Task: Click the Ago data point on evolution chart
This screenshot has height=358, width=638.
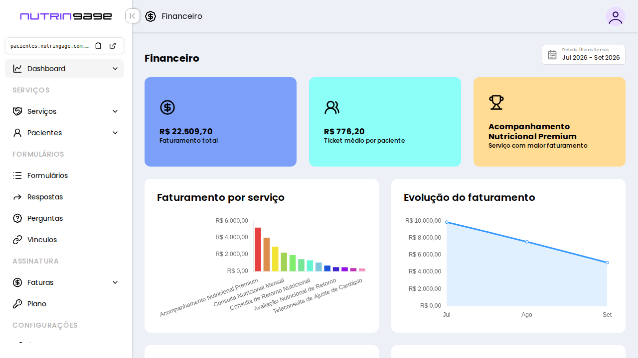Action: click(x=527, y=242)
